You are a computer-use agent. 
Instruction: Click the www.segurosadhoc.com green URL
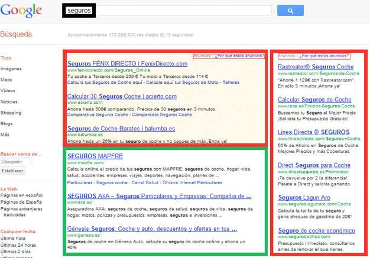pyautogui.click(x=304, y=237)
